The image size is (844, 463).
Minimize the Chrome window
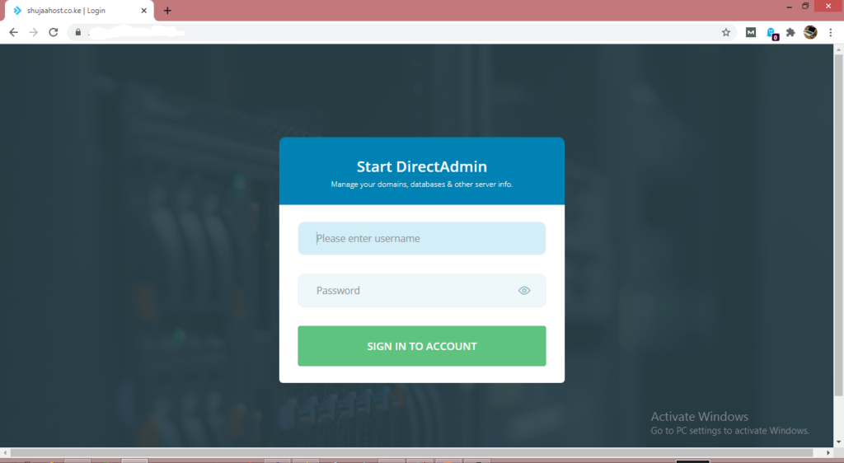789,7
